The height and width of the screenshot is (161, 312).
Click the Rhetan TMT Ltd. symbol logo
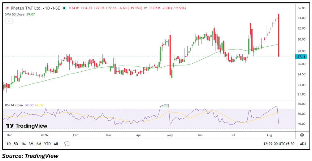(x=7, y=8)
